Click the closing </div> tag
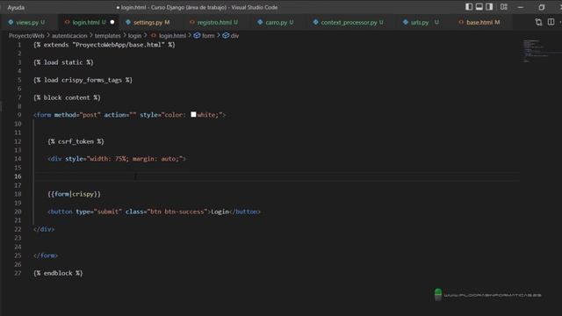 pos(44,229)
